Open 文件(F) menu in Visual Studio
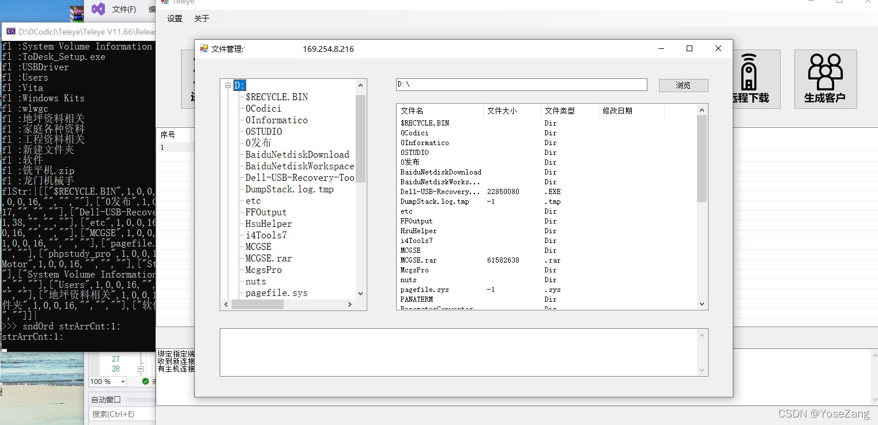 124,9
